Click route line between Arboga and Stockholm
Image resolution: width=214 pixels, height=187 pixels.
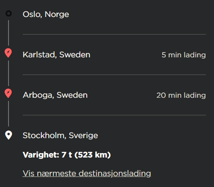click(9, 114)
